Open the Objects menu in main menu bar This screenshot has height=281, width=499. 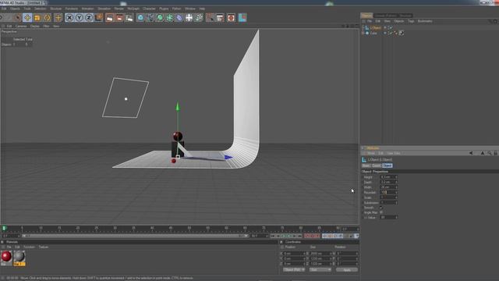pyautogui.click(x=15, y=9)
